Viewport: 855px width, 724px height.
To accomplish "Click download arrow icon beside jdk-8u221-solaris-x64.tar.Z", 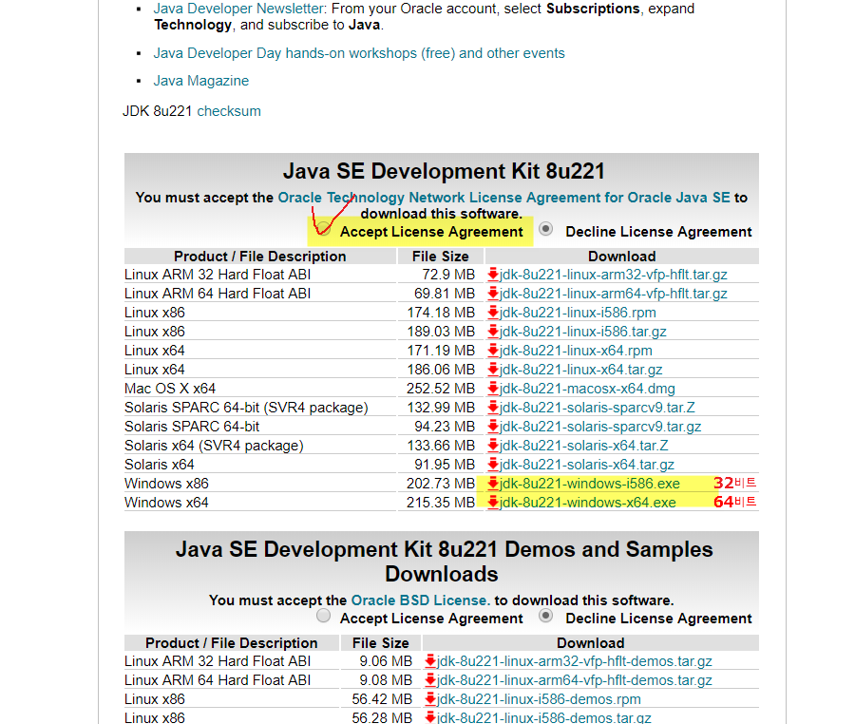I will [493, 446].
